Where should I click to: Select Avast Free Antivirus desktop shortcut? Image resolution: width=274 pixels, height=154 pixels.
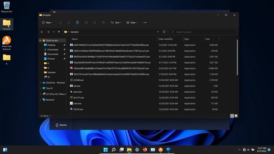7,43
